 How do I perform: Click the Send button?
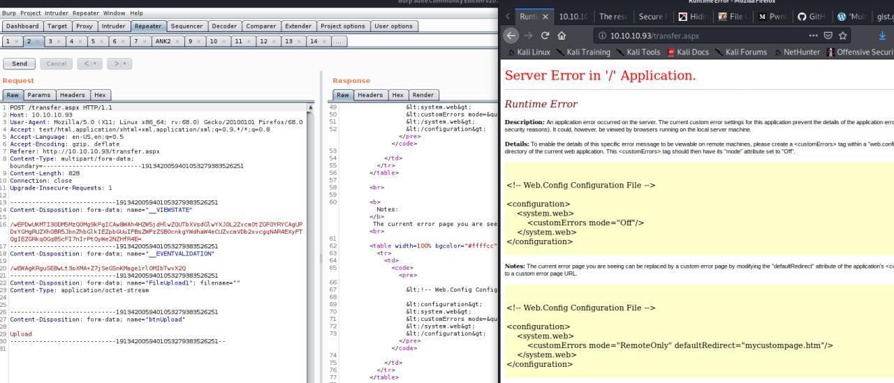[x=20, y=63]
